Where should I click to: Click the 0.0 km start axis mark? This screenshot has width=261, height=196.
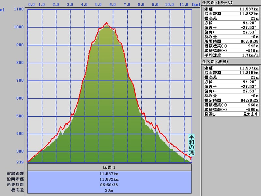coord(32,5)
